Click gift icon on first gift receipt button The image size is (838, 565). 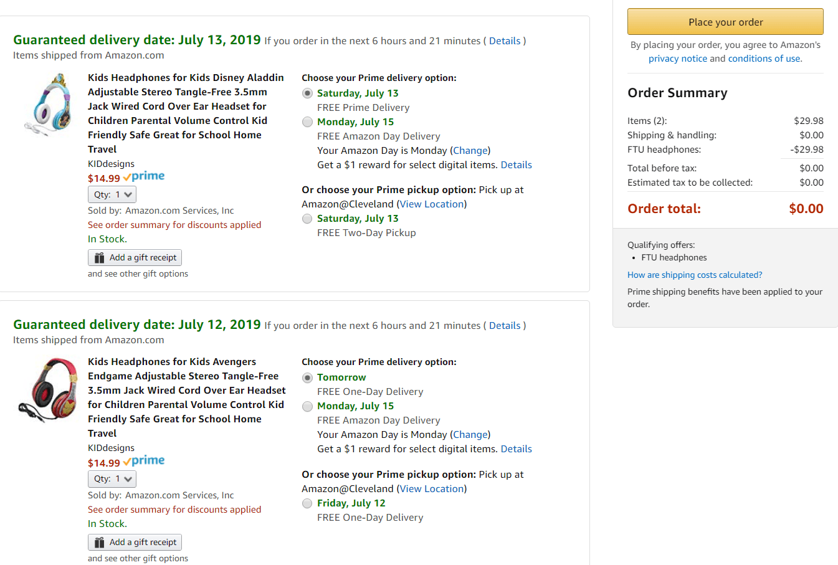pos(99,258)
